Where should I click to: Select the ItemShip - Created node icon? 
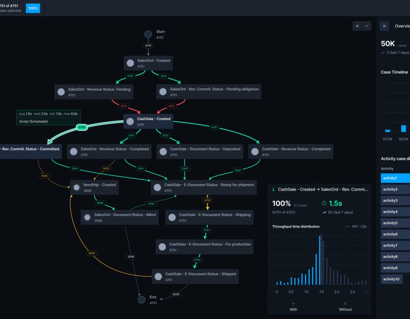[x=77, y=188]
